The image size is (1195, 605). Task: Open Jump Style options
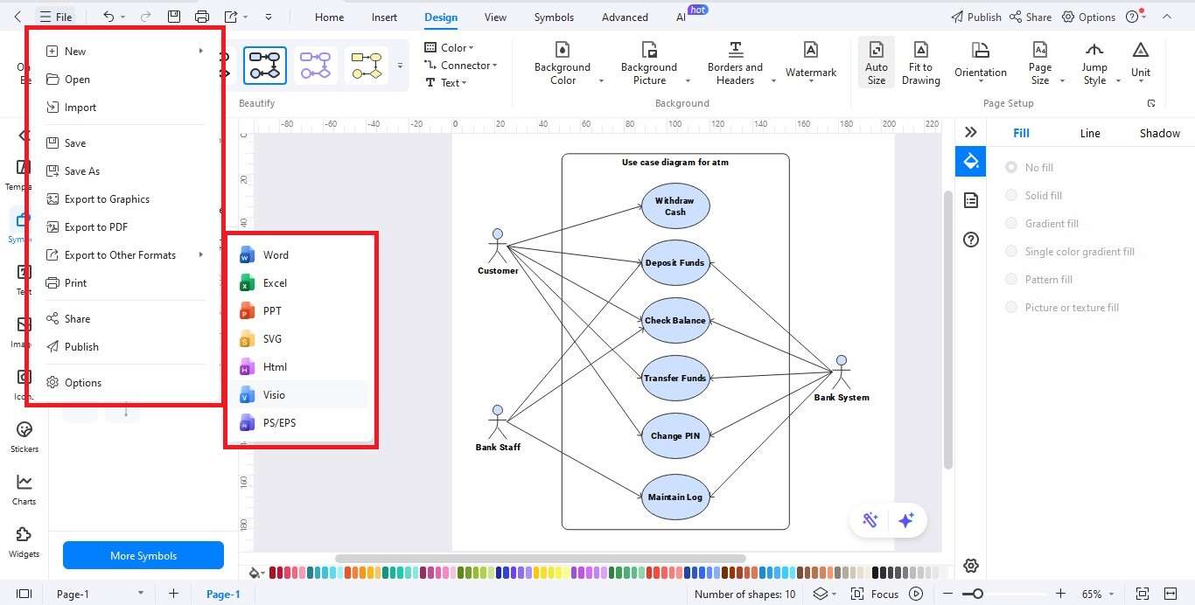tap(1094, 63)
